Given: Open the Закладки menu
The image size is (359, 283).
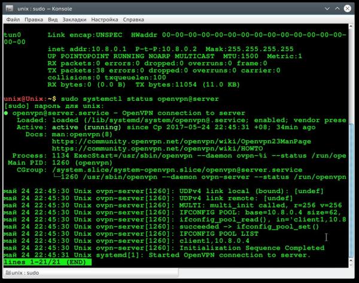Looking at the screenshot, I should coord(74,20).
